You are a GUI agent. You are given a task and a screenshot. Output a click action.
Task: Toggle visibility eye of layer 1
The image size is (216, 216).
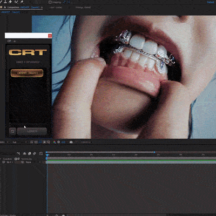tap(3, 162)
